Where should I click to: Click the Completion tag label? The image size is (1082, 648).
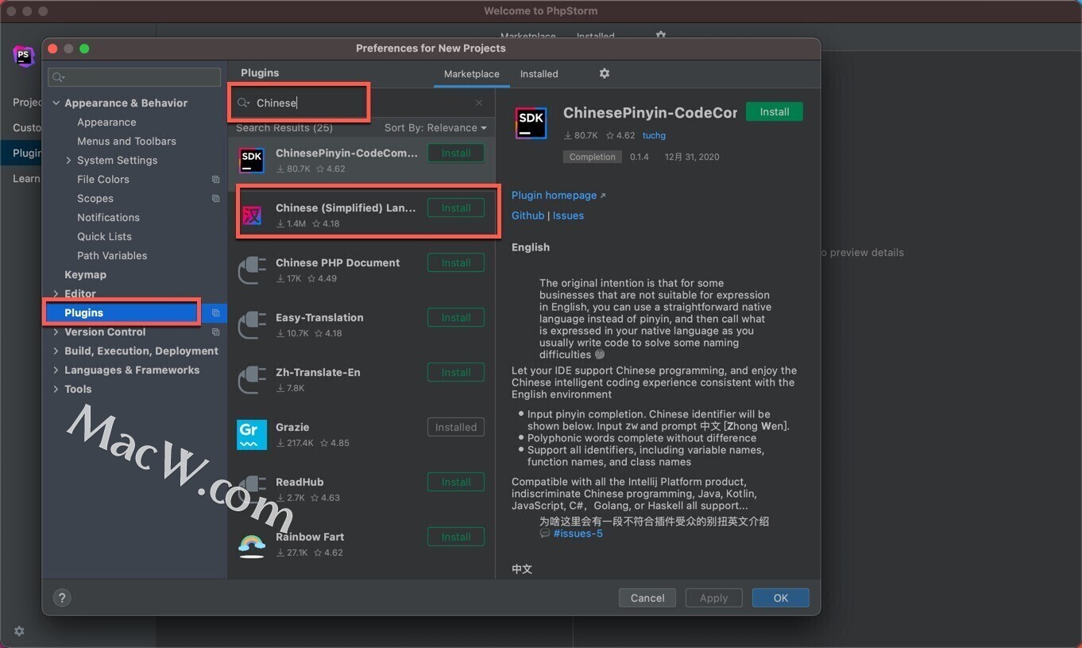[x=593, y=157]
